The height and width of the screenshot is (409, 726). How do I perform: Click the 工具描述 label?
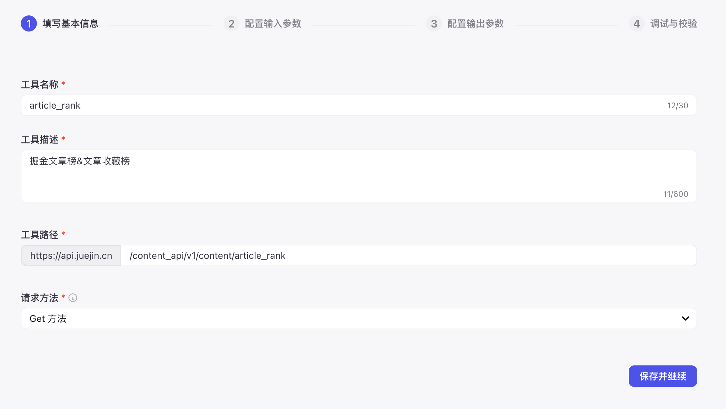pyautogui.click(x=40, y=139)
